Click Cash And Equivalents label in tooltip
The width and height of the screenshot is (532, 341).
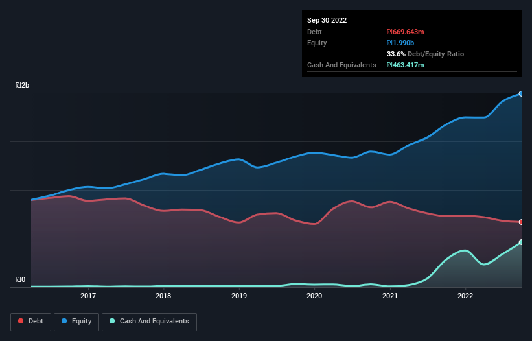[341, 65]
